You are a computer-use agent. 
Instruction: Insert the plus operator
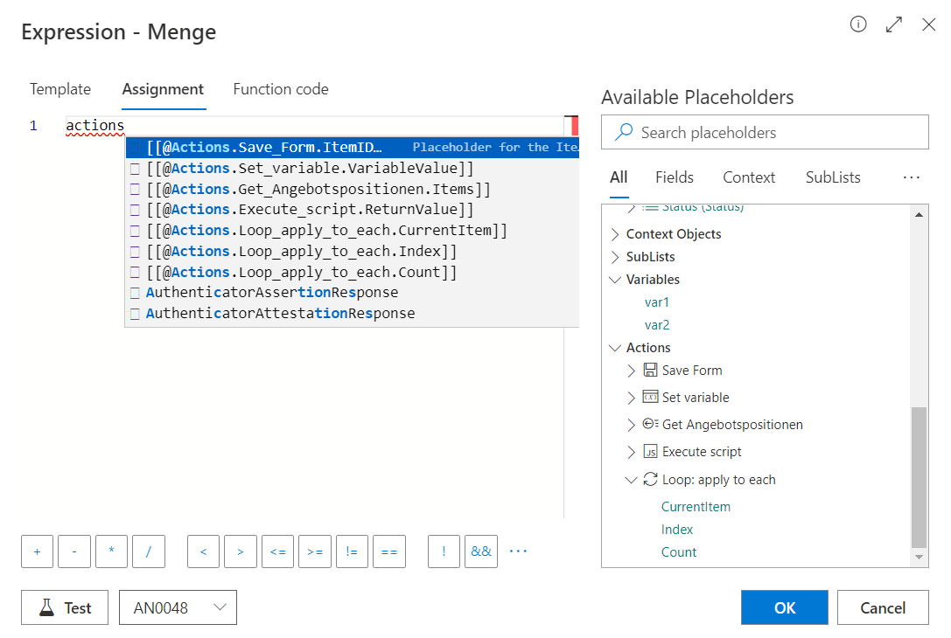(37, 551)
